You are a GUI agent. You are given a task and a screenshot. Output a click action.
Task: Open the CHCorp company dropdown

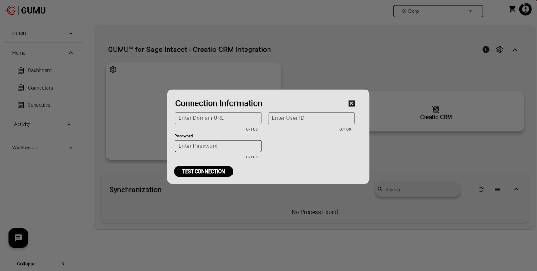pyautogui.click(x=438, y=11)
